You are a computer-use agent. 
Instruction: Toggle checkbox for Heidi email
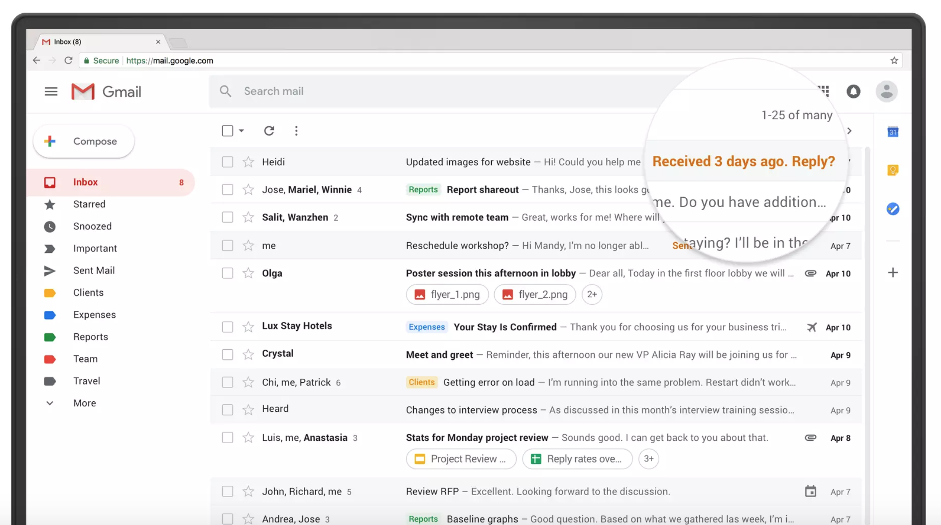click(227, 162)
